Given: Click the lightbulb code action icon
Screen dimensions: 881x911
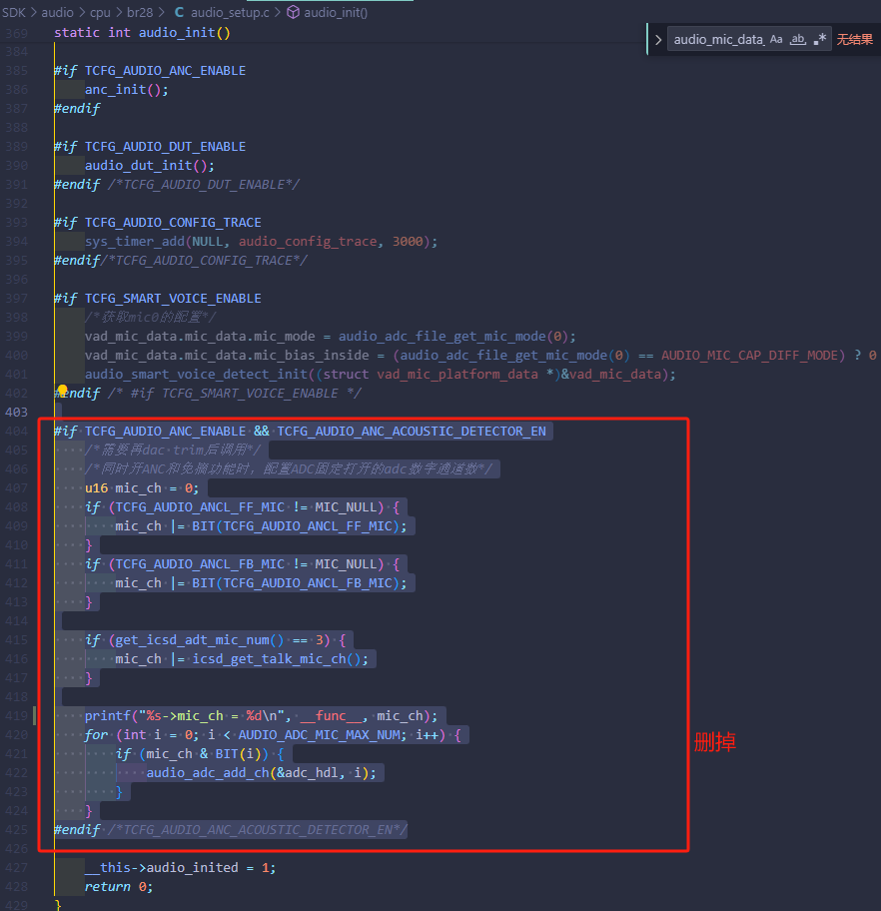Looking at the screenshot, I should (x=62, y=390).
